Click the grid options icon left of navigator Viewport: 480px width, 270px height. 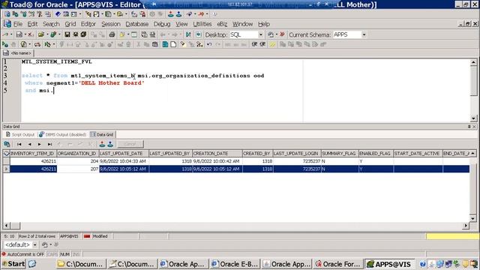(7, 144)
